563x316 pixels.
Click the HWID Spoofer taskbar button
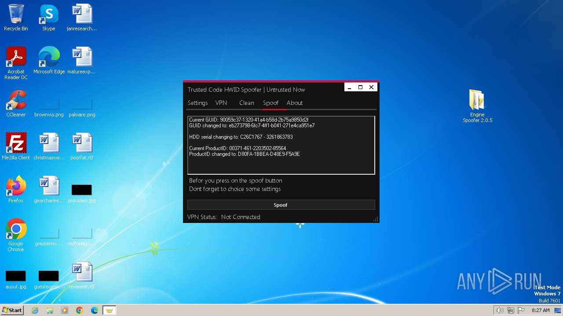110,310
